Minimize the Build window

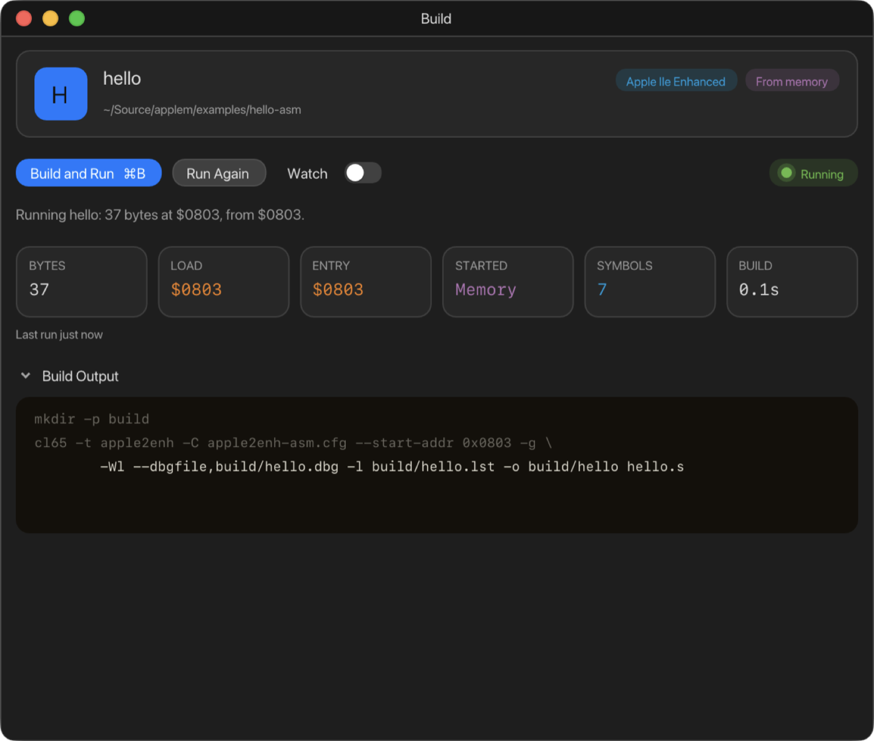tap(50, 19)
